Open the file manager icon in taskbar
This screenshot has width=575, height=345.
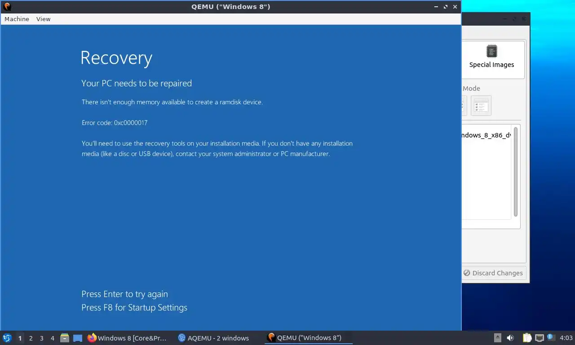pos(65,338)
